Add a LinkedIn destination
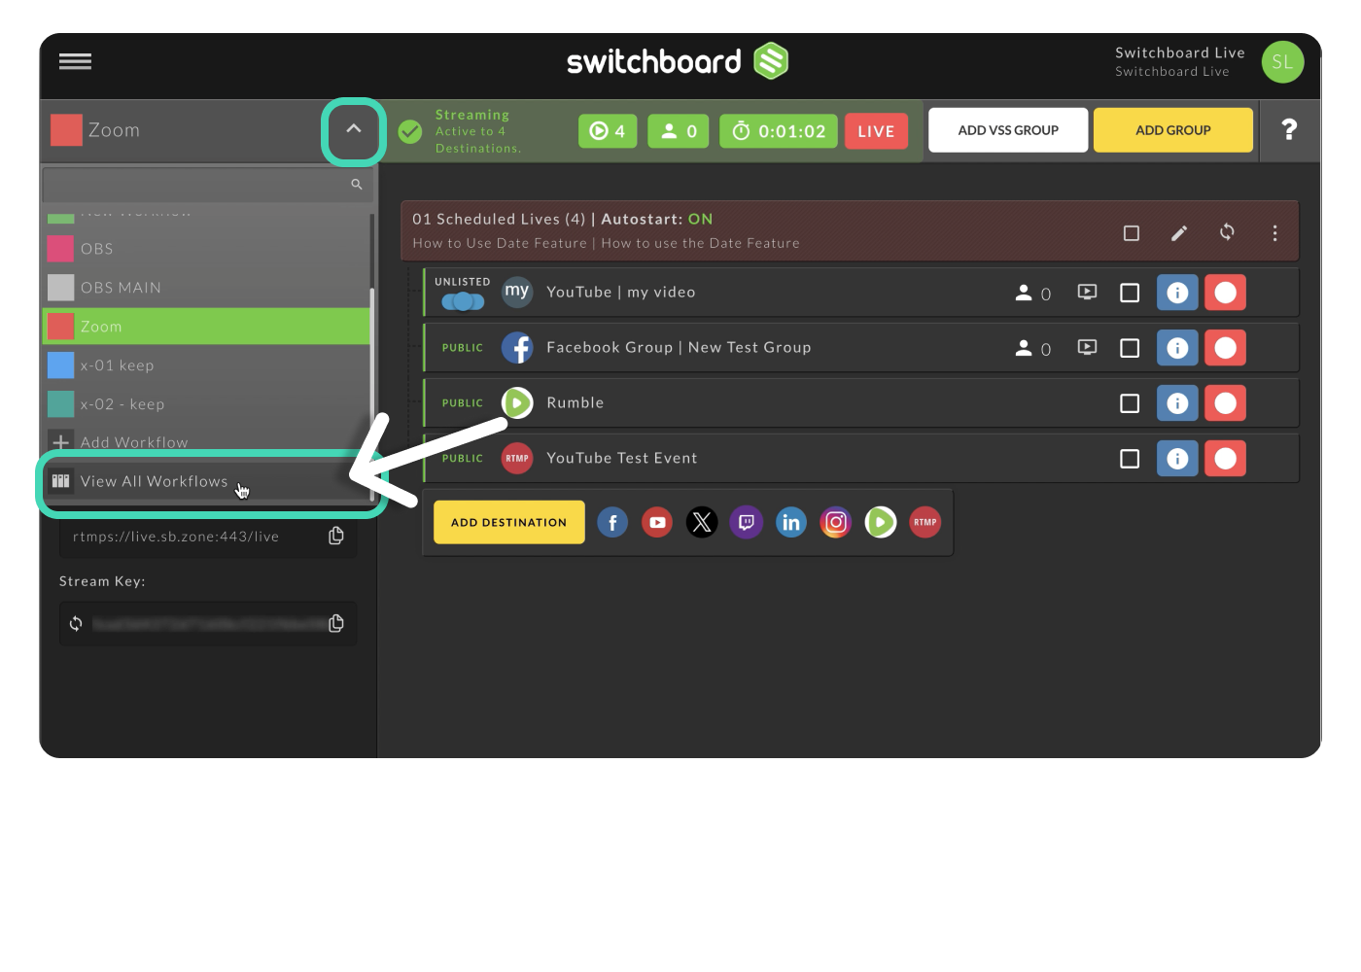 tap(791, 523)
